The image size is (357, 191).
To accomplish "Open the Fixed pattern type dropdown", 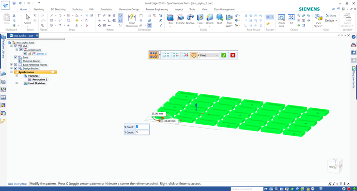I will [x=209, y=55].
